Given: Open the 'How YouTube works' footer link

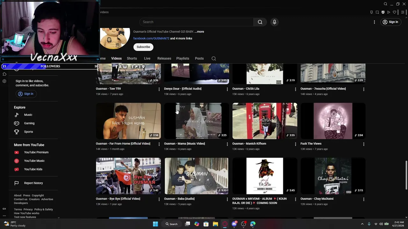Looking at the screenshot, I should pyautogui.click(x=26, y=213).
